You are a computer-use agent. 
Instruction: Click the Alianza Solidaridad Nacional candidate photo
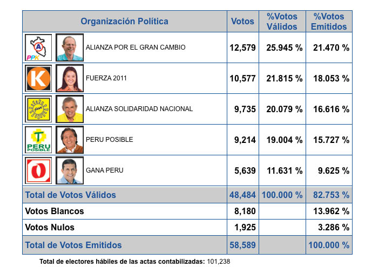coord(69,109)
